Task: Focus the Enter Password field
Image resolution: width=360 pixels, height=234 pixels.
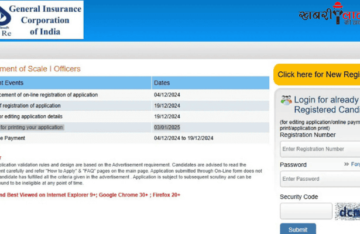Action: click(x=320, y=179)
